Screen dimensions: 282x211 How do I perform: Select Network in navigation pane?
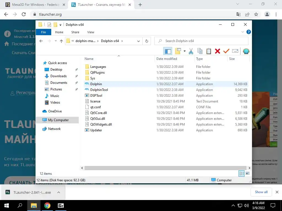54,129
